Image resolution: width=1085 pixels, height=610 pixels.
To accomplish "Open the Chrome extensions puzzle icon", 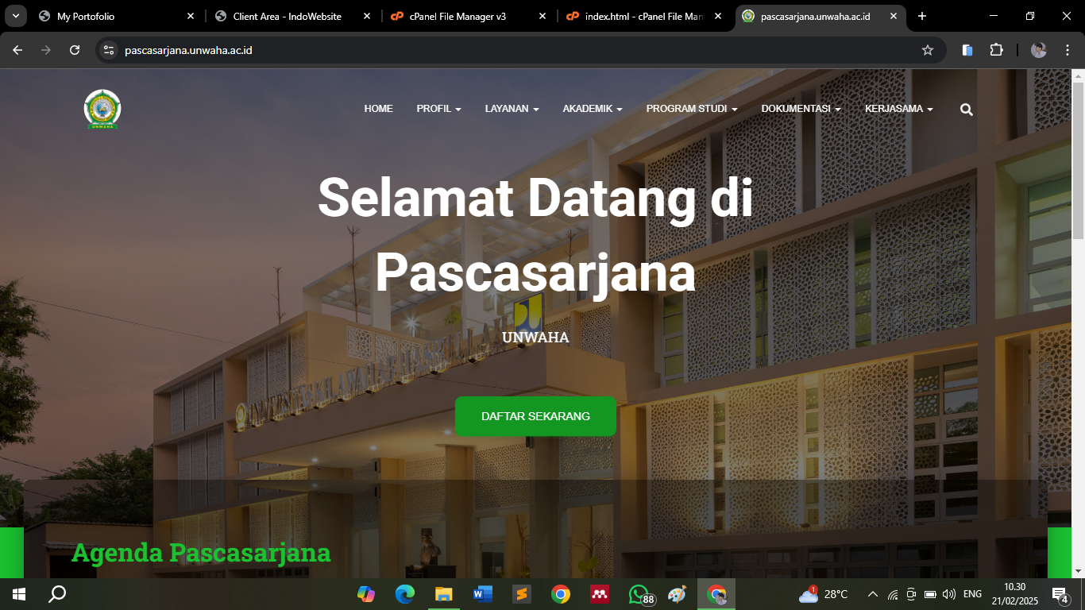I will click(x=996, y=50).
